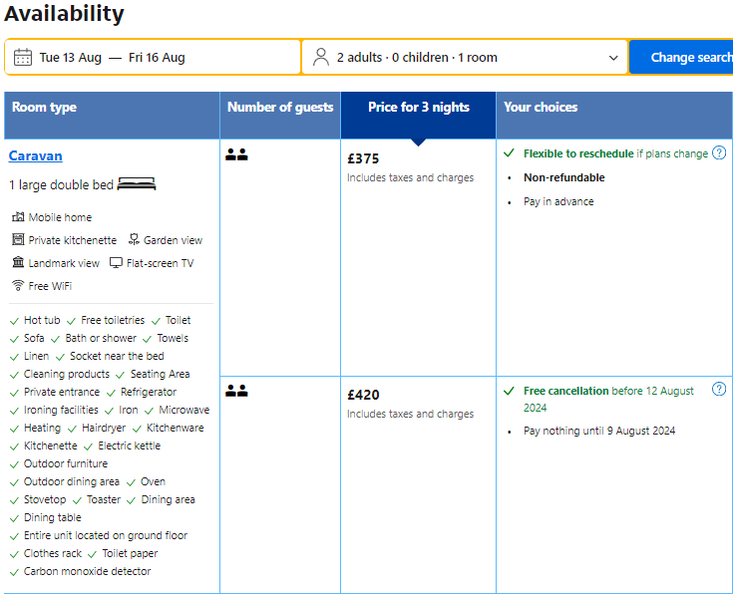Open the chevron arrow in occupancy selector

pyautogui.click(x=613, y=58)
